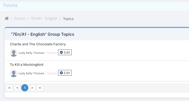This screenshot has width=189, height=101.
Task: Click avatar of Charlie topic author
Action: pyautogui.click(x=14, y=53)
